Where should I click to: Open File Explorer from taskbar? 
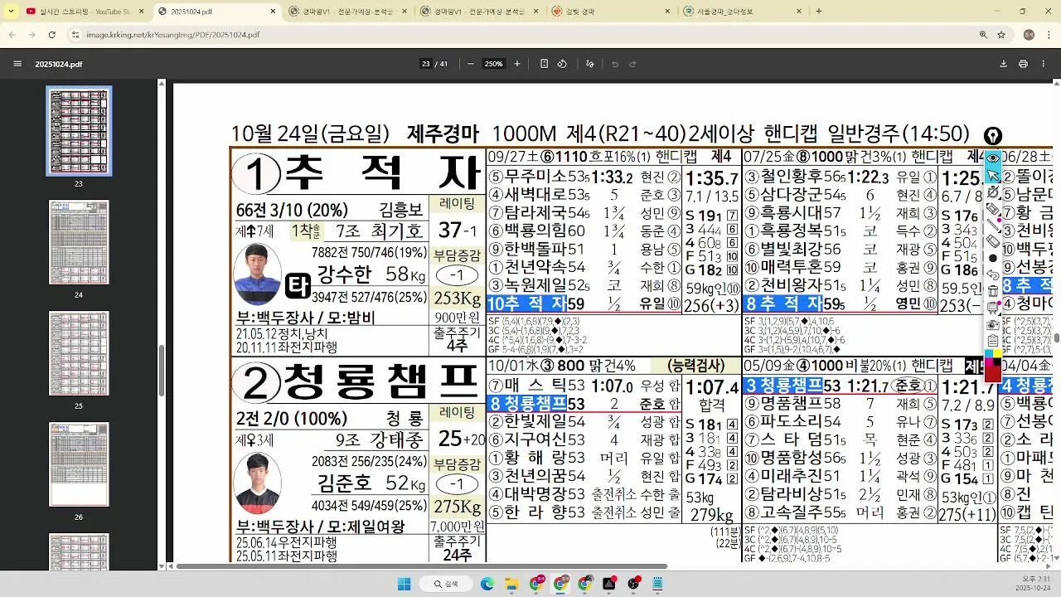511,584
